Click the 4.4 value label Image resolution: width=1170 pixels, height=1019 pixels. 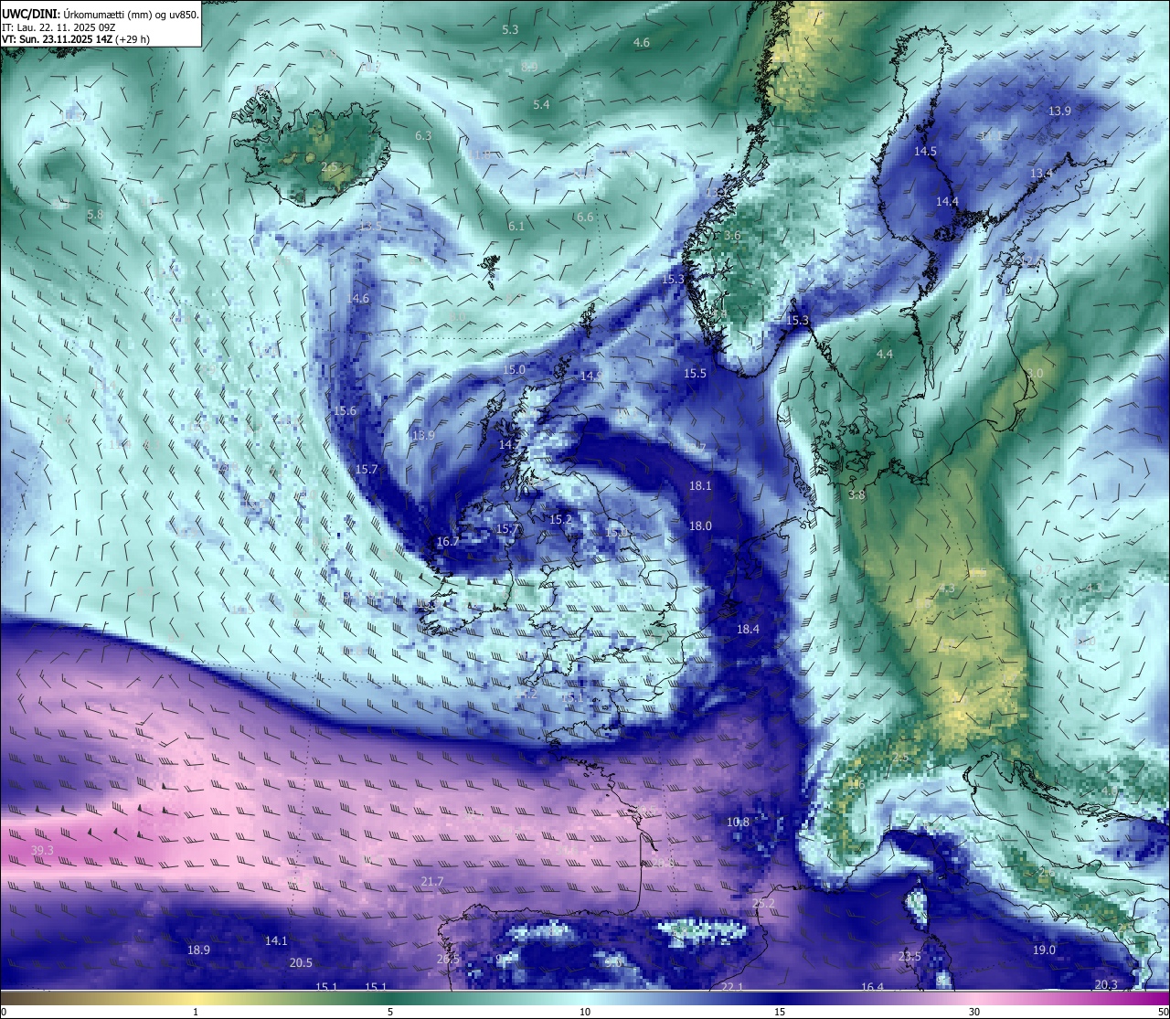(x=884, y=354)
